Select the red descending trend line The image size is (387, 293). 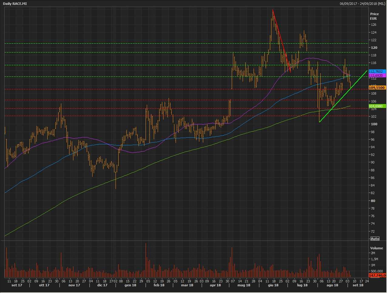coord(281,40)
